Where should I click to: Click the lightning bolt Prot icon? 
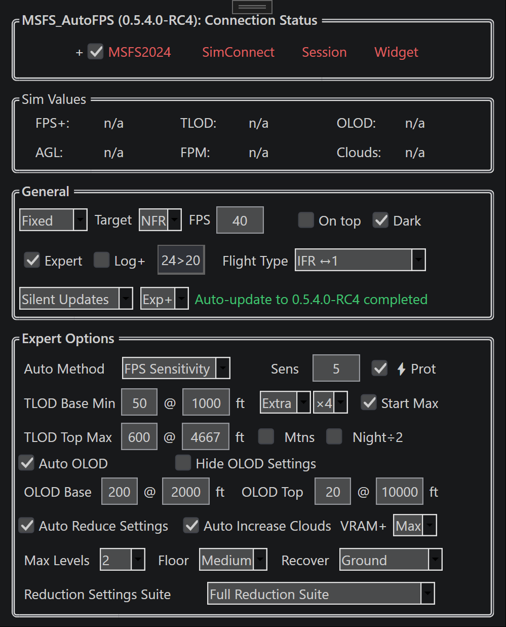pos(401,369)
